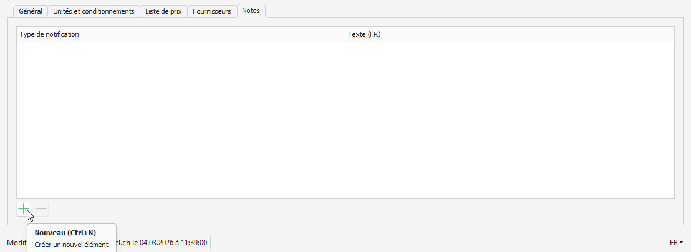Open the Unités et conditionnements tab

[x=94, y=11]
